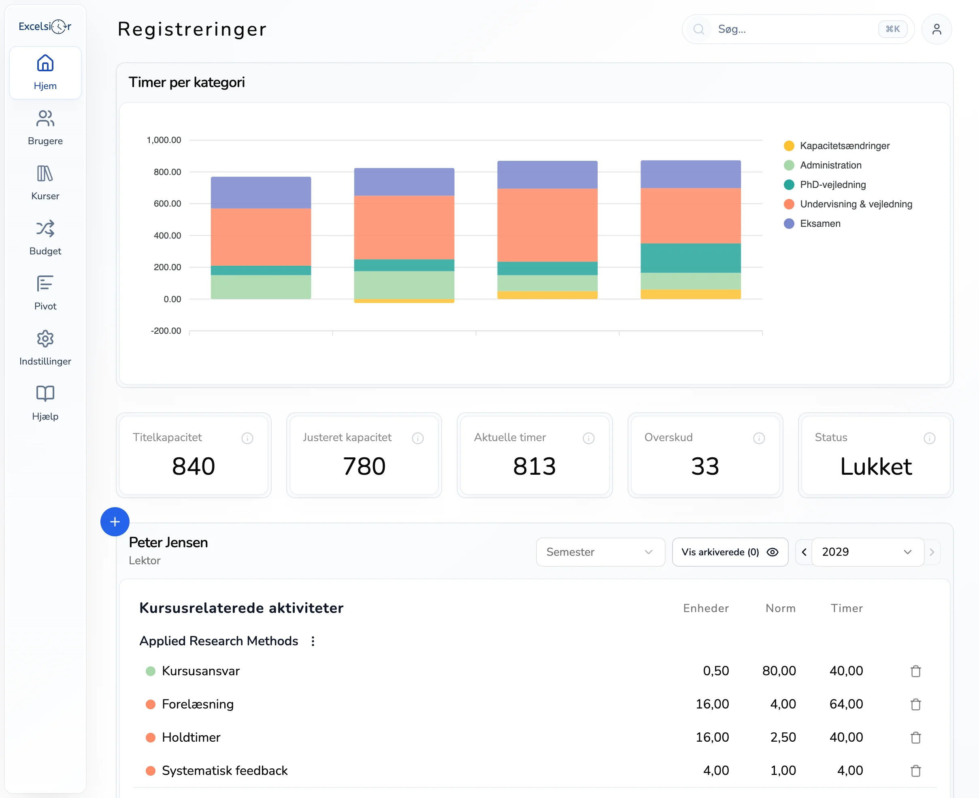Click the Peter Jensen name
Image resolution: width=979 pixels, height=798 pixels.
pos(168,542)
